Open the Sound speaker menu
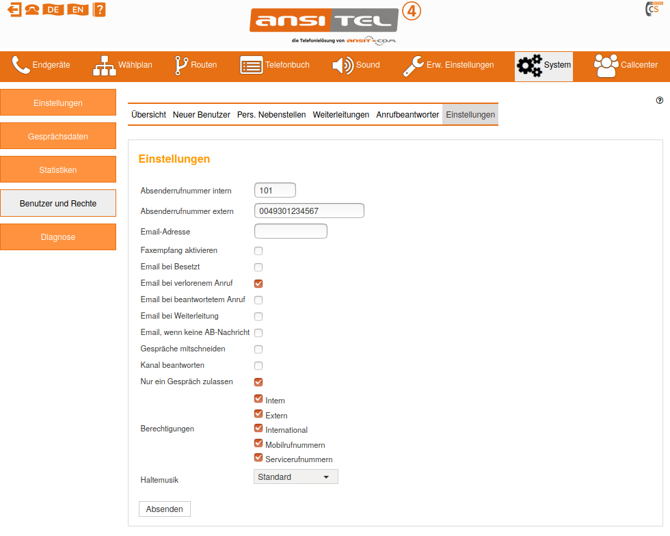The width and height of the screenshot is (670, 536). tap(356, 66)
